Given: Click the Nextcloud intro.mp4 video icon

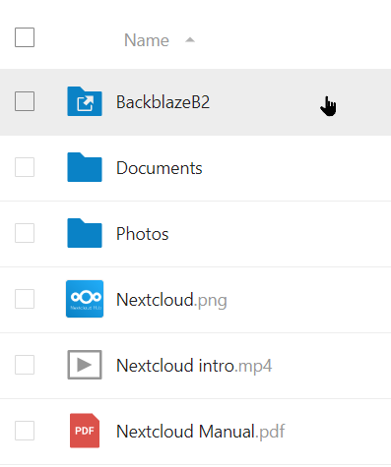Looking at the screenshot, I should [x=85, y=365].
